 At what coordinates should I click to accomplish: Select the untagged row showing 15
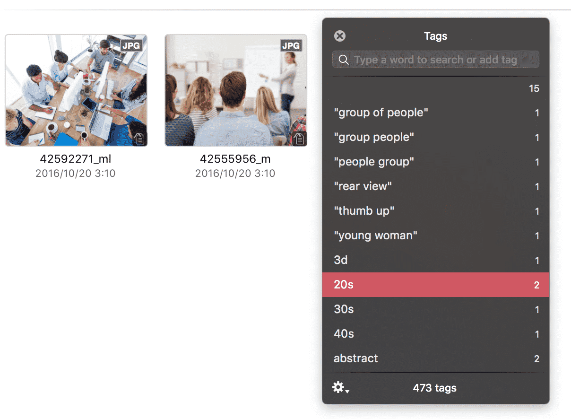tap(436, 88)
